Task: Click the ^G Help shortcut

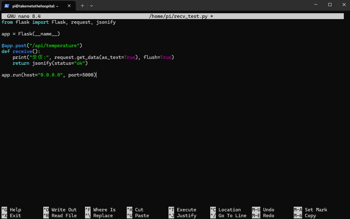Action: pos(11,210)
